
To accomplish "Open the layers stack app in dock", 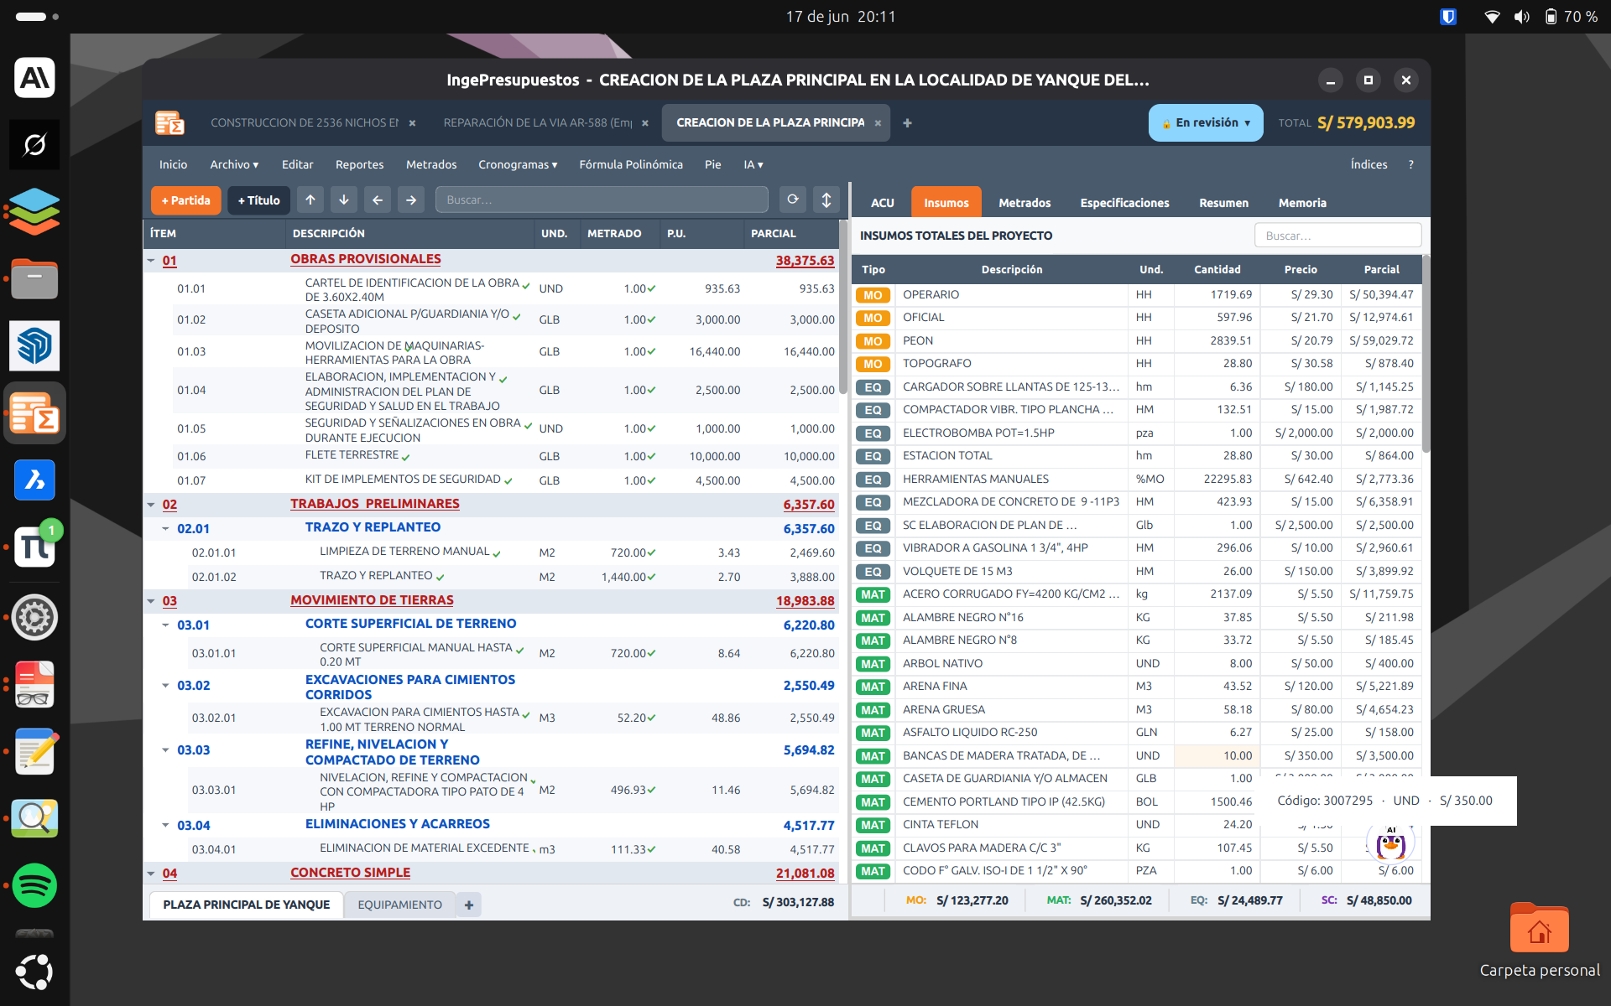I will (x=34, y=211).
